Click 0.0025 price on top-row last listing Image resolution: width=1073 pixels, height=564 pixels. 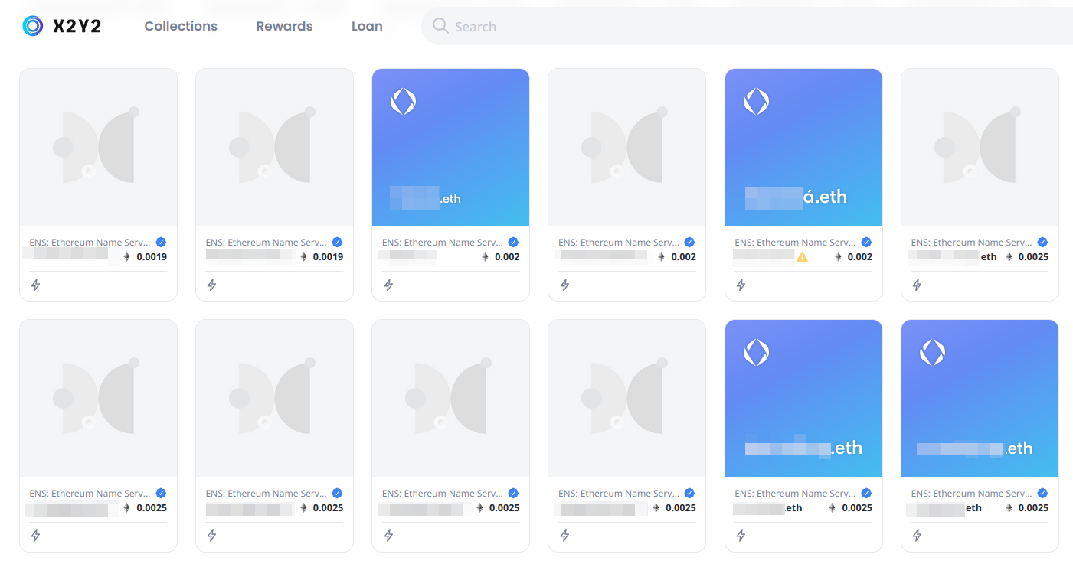[x=1032, y=257]
